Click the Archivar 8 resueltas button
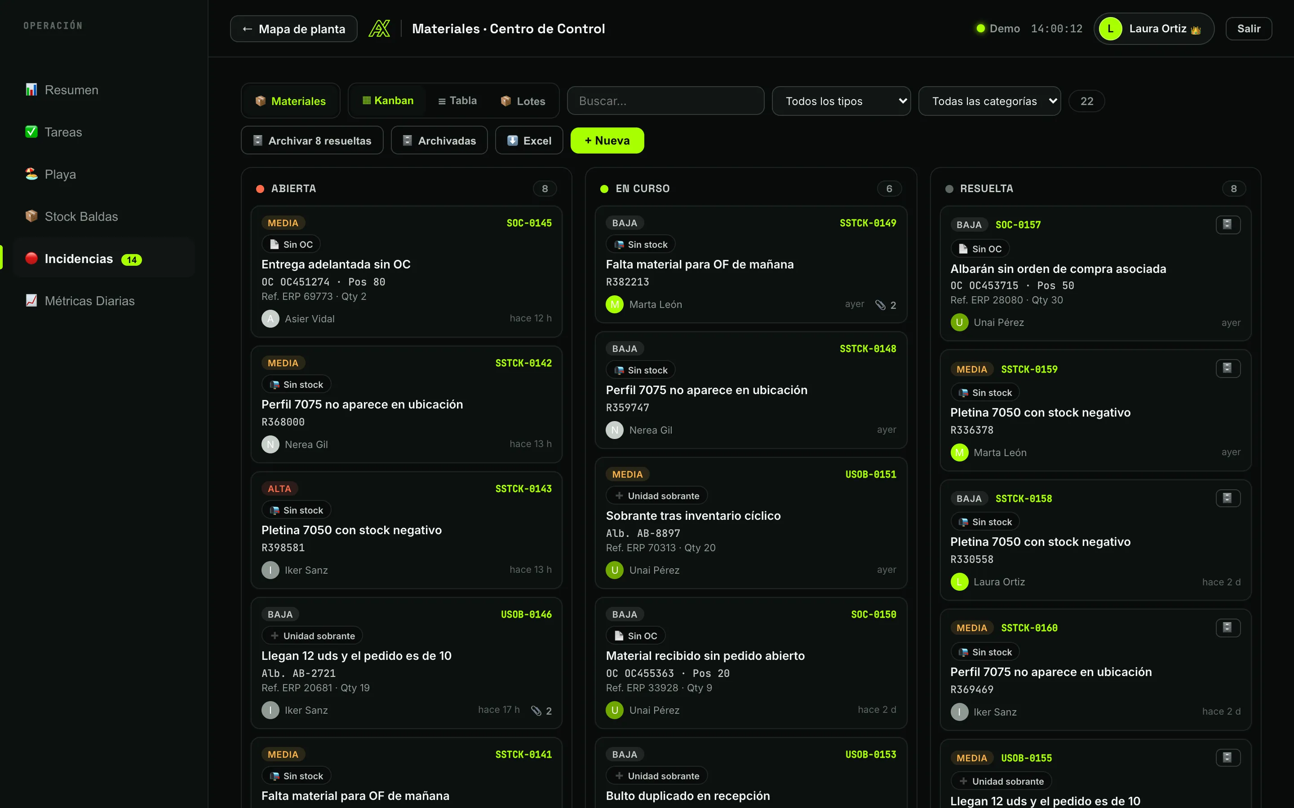 pyautogui.click(x=312, y=141)
